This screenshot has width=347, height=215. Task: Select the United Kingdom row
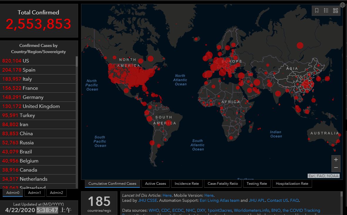tap(38, 106)
